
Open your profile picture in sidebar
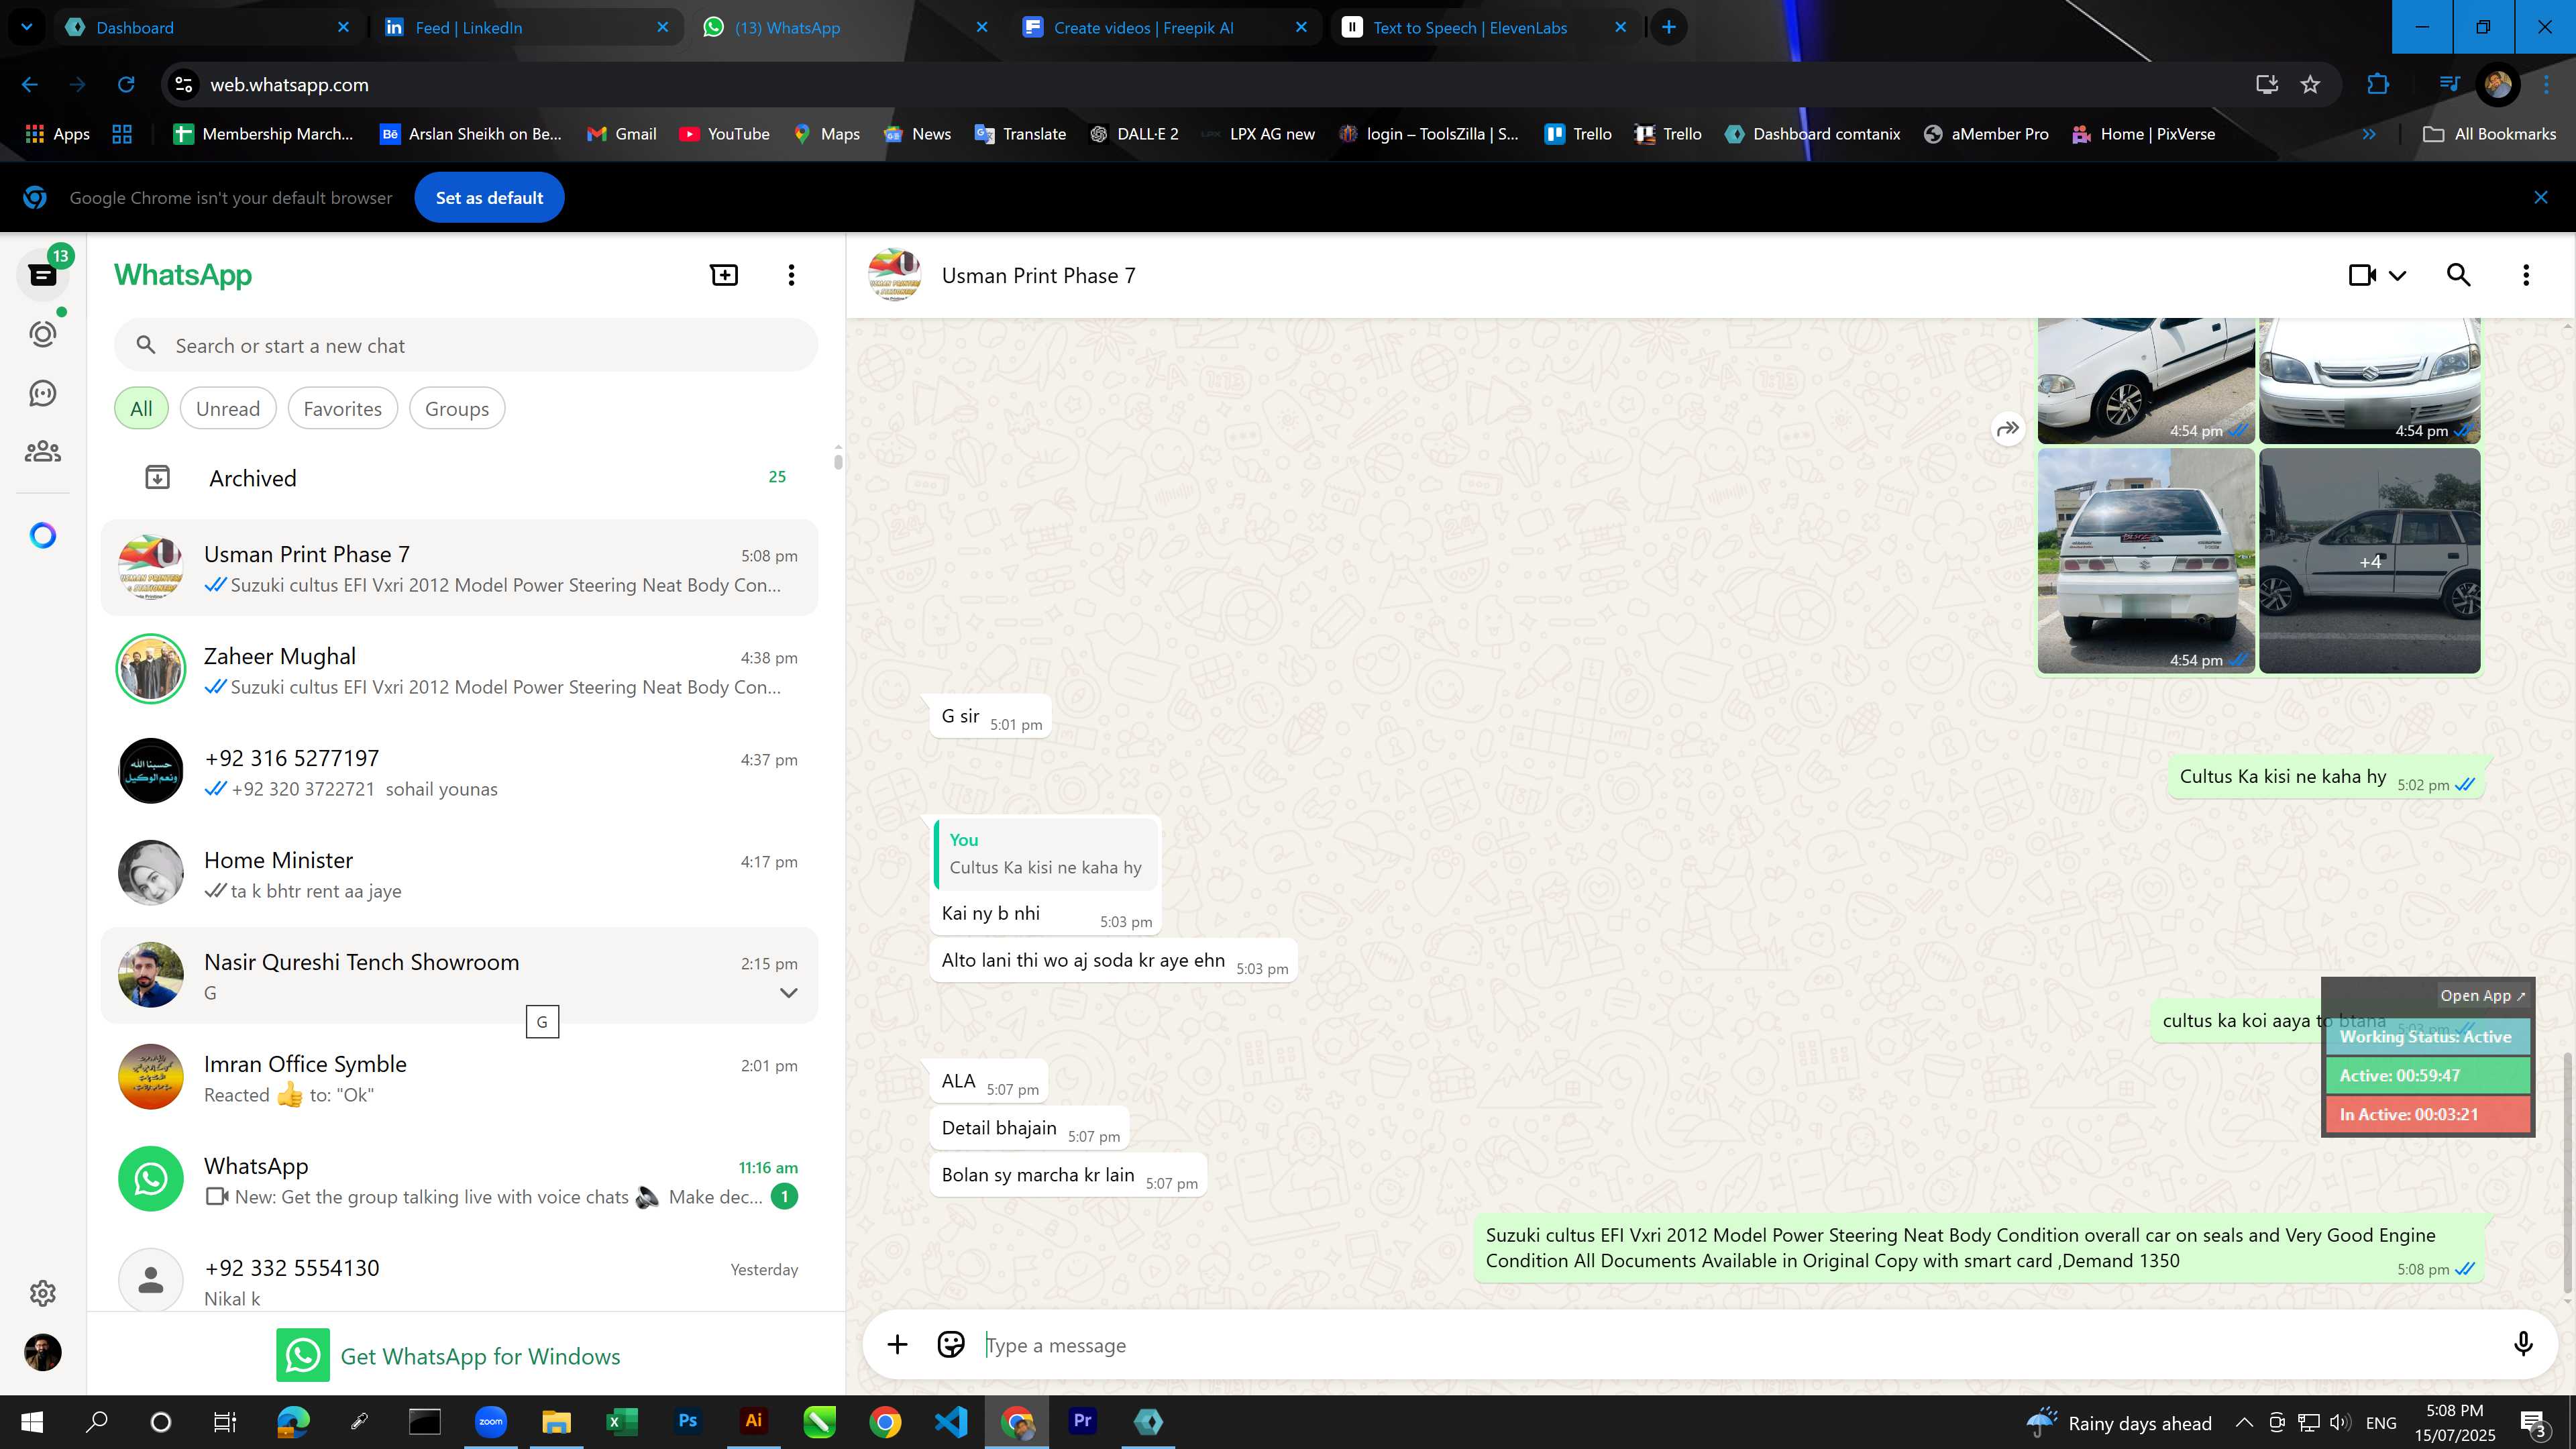tap(43, 1353)
